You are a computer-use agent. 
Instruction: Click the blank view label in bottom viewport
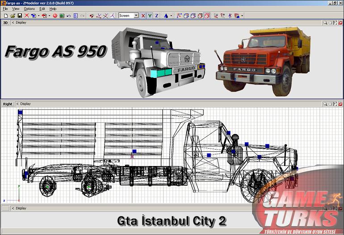5,208
